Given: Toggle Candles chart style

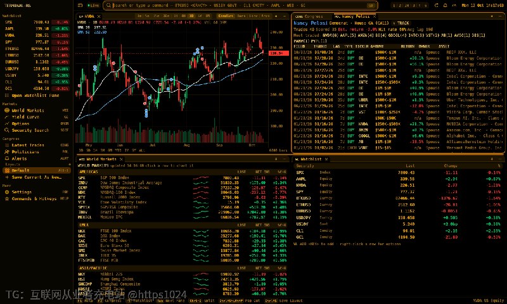Looking at the screenshot, I should pyautogui.click(x=226, y=16).
